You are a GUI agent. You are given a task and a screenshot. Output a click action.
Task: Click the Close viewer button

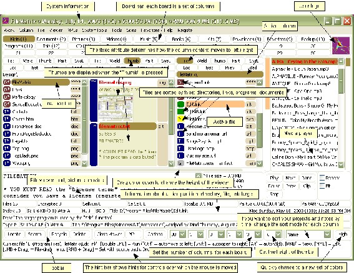coord(109,234)
